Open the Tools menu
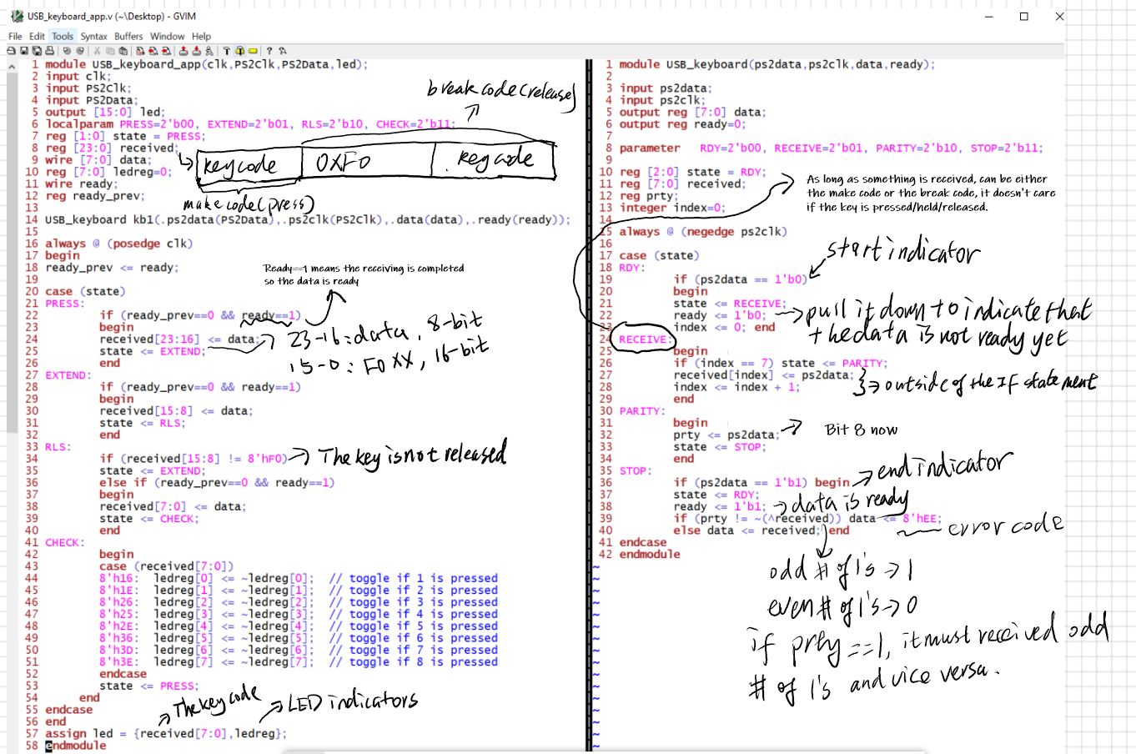Screen dimensions: 1136x754 point(63,37)
